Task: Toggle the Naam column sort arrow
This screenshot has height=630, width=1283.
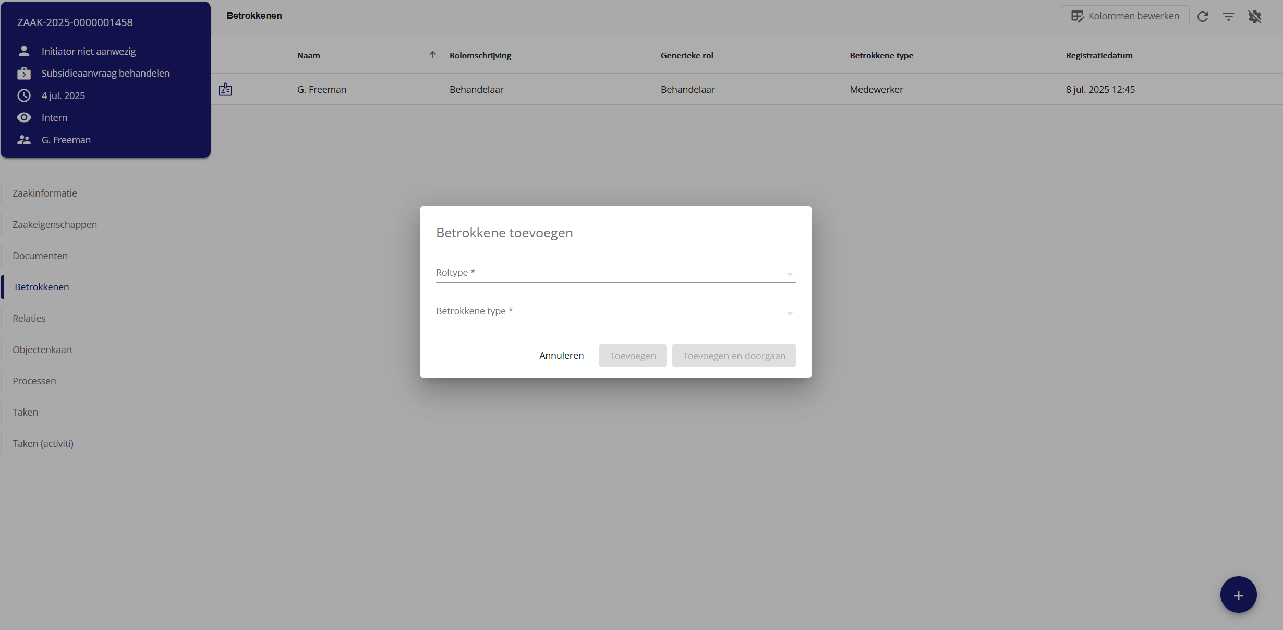Action: click(432, 55)
